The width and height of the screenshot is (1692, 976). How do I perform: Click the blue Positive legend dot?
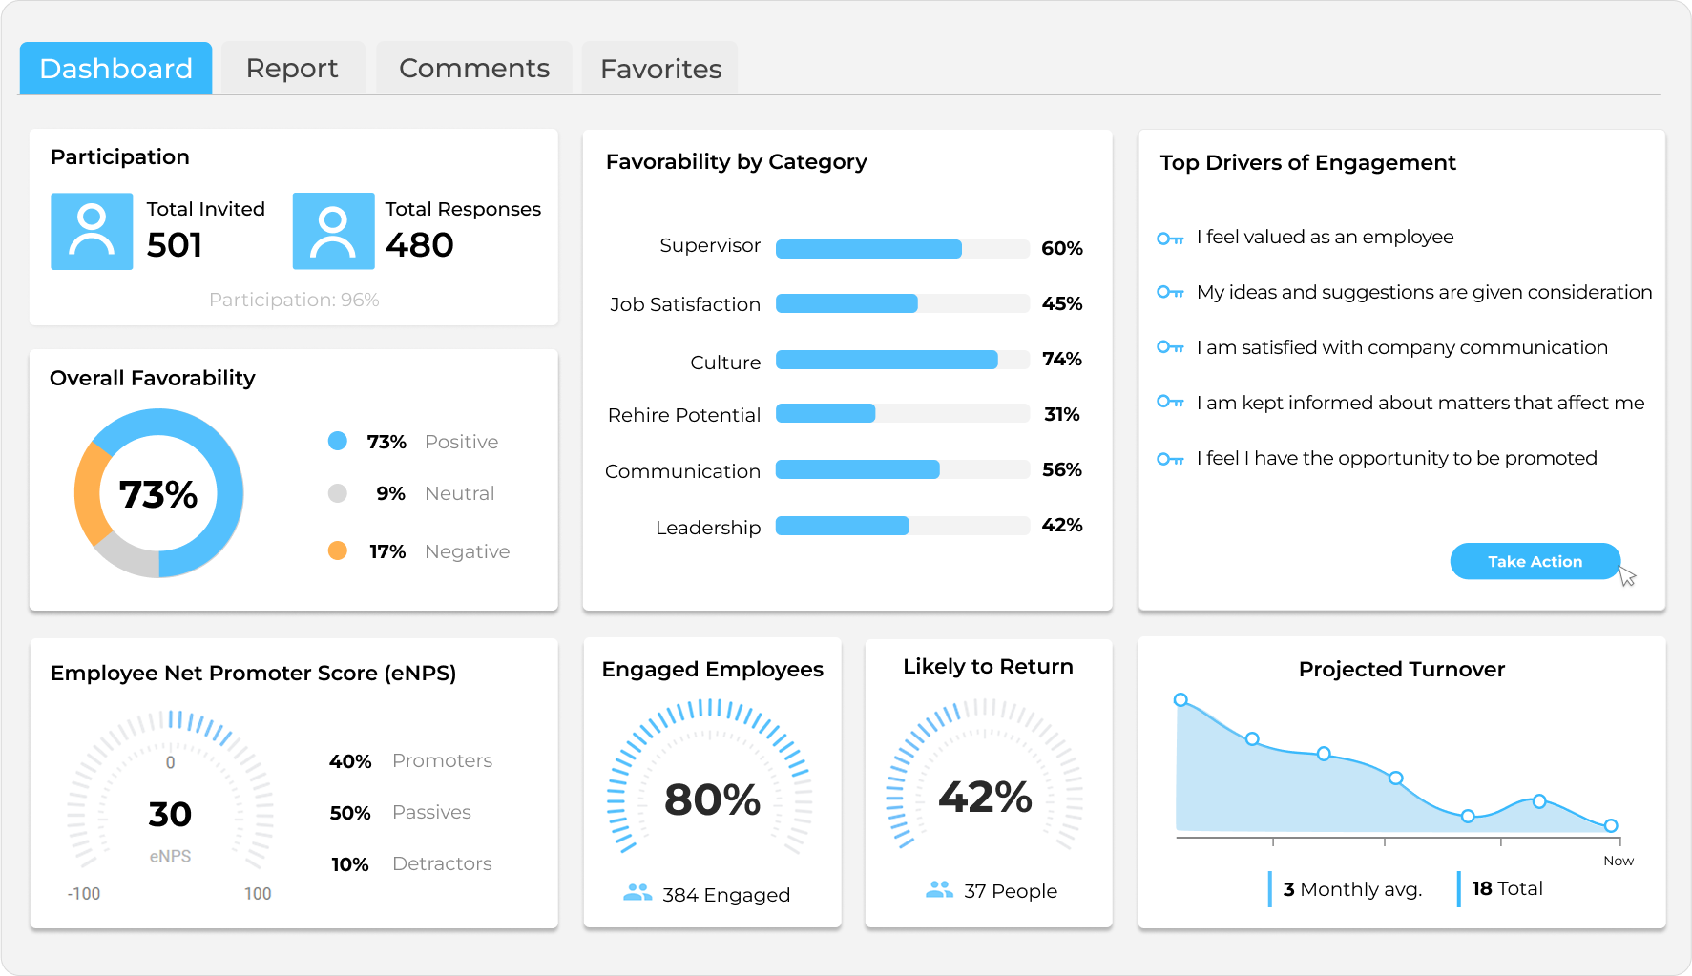click(338, 441)
